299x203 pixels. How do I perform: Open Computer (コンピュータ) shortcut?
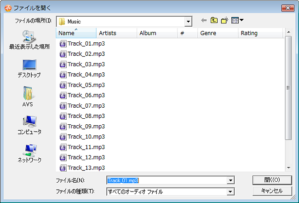[x=29, y=125]
